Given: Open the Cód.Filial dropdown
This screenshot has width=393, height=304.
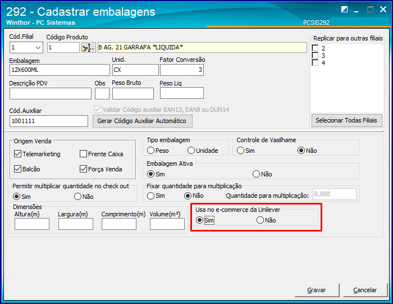Looking at the screenshot, I should (38, 47).
